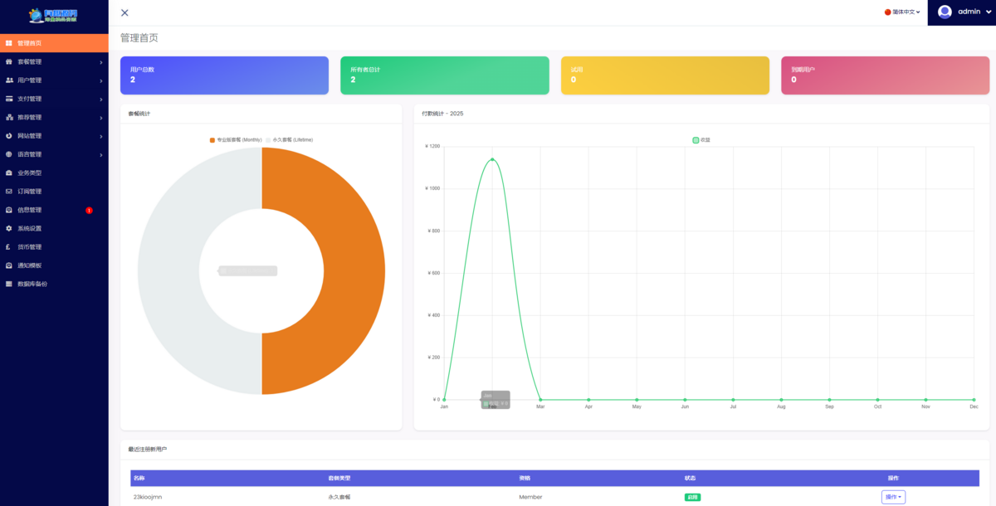Screen dimensions: 996x506
Task: Toggle 专业版套餐 (Monthly) legend in donut chart
Action: click(236, 139)
